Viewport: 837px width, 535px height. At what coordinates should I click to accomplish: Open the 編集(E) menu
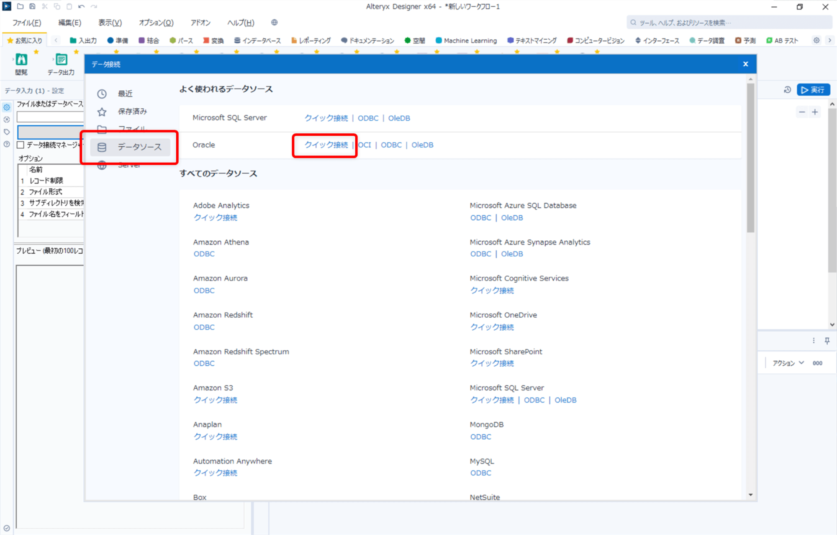click(x=69, y=23)
